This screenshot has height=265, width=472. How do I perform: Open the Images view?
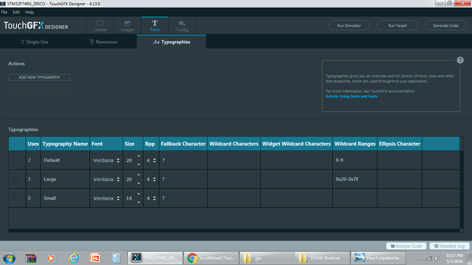[x=128, y=25]
